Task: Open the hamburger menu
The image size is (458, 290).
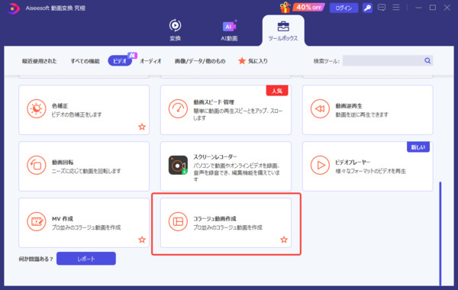Action: (x=396, y=8)
